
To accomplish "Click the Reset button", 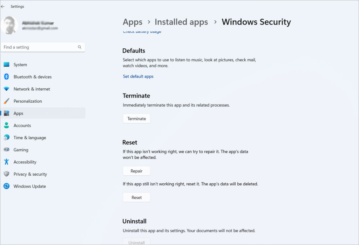I will [136, 197].
